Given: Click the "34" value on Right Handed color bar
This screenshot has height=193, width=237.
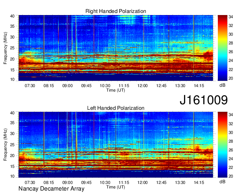Looking at the screenshot, I should (231, 17).
